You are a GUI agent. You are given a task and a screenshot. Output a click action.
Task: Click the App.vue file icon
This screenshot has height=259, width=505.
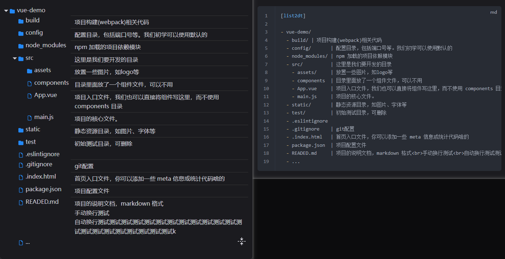click(30, 96)
